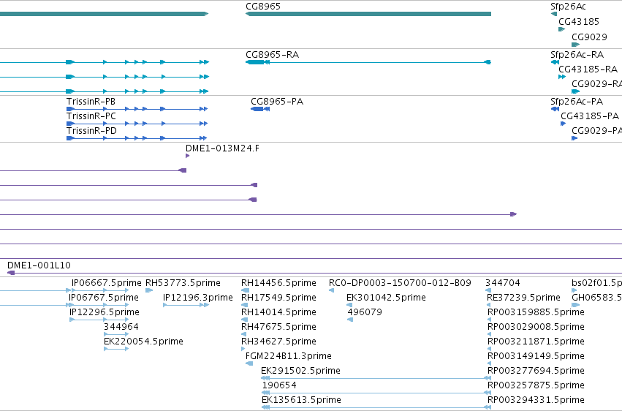Select the DME1-013M24.F clone label
Image resolution: width=622 pixels, height=411 pixels.
222,148
